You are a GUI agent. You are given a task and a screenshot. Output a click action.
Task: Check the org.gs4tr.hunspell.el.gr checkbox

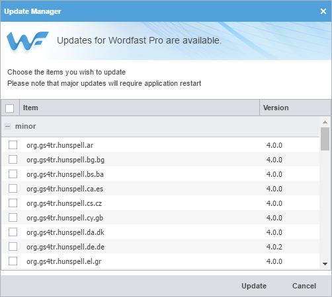13,261
